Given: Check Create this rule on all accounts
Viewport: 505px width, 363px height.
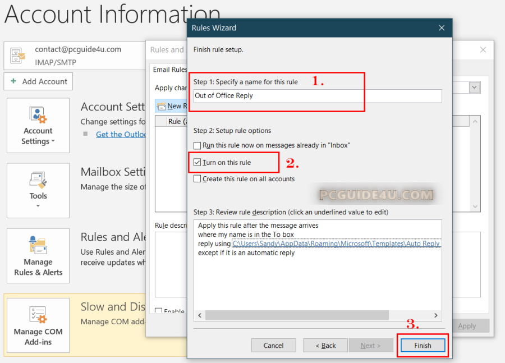Looking at the screenshot, I should [198, 179].
